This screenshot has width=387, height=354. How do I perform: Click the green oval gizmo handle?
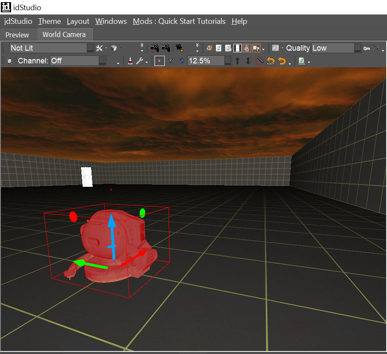(142, 213)
